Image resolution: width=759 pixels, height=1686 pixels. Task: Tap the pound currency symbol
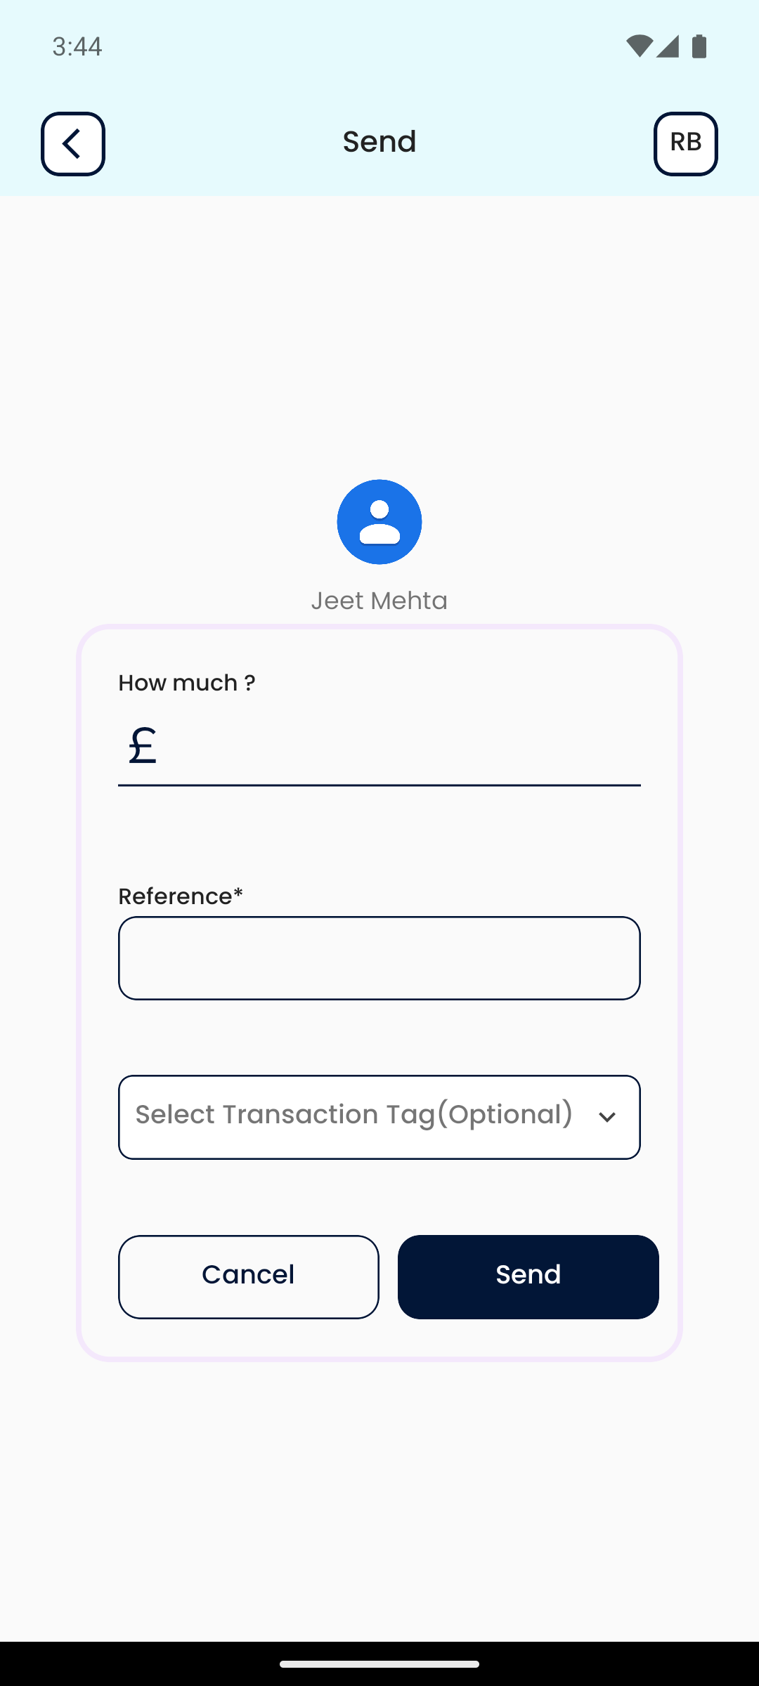(143, 745)
